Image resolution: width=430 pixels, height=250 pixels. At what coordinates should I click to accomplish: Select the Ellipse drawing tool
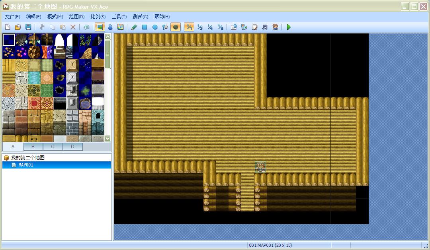click(155, 27)
